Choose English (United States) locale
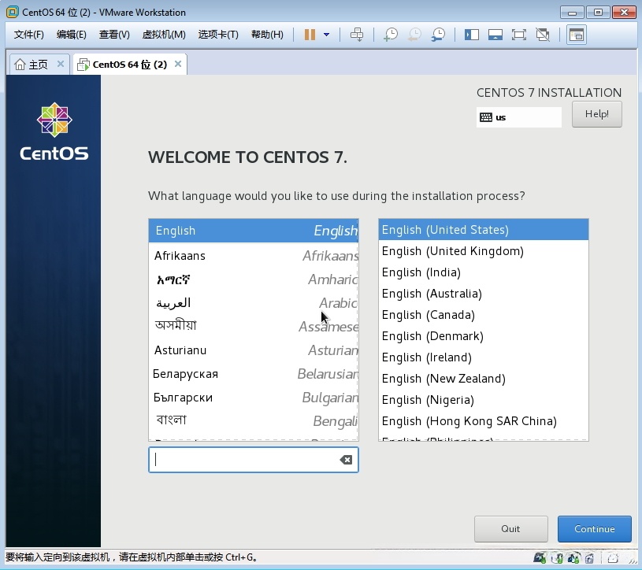 (484, 230)
